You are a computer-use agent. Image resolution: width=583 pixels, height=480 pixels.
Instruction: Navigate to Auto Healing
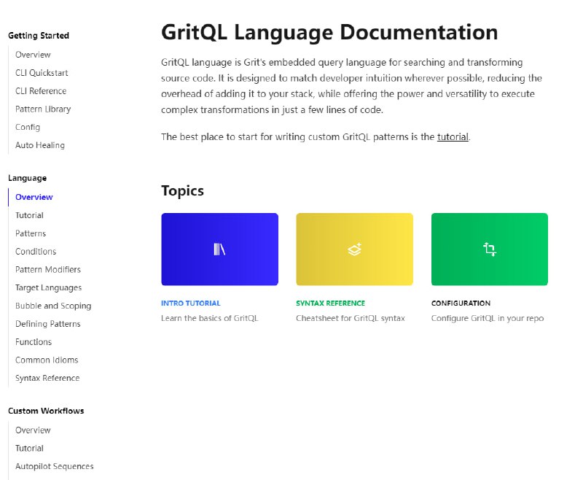[x=39, y=145]
